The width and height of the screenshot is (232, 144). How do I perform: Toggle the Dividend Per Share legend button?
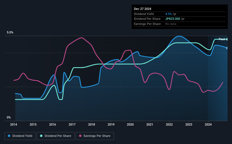[x=56, y=136]
